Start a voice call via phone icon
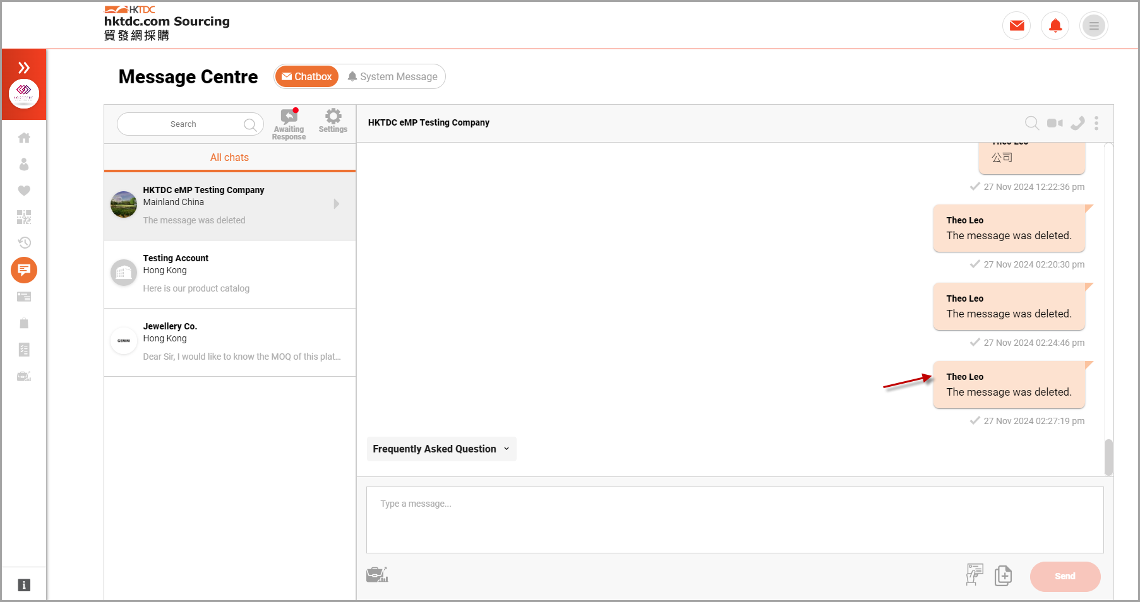 pyautogui.click(x=1077, y=123)
